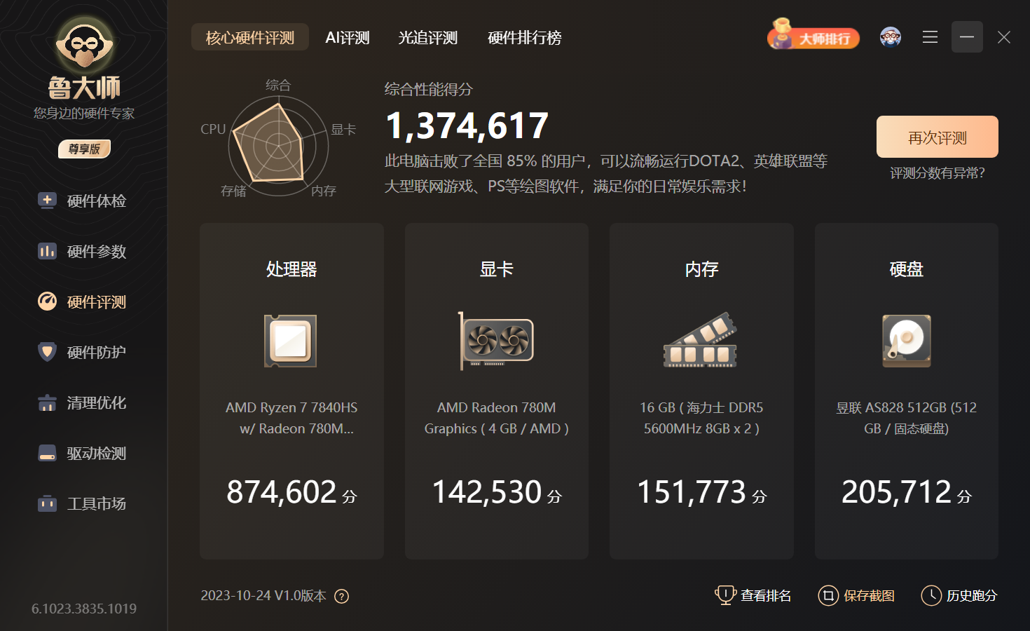
Task: Click the 硬盘 card title
Action: click(x=907, y=269)
